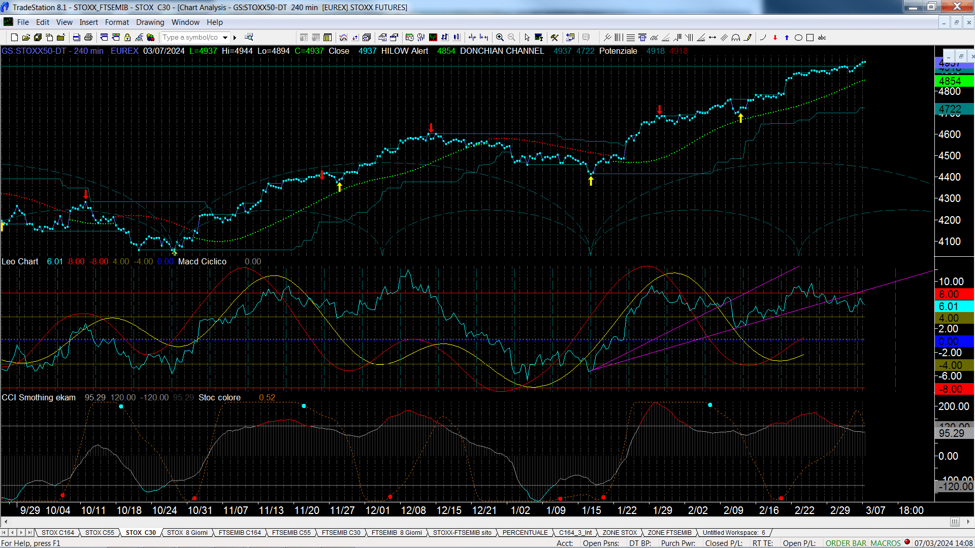Screen dimensions: 975x548
Task: Open the File menu
Action: click(x=23, y=22)
